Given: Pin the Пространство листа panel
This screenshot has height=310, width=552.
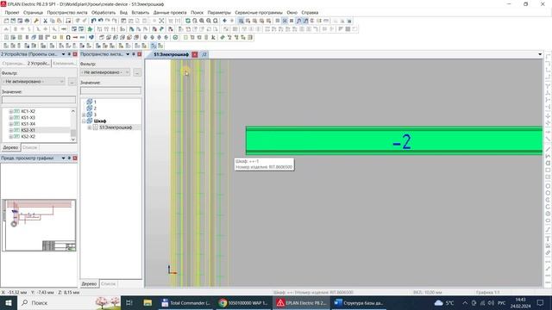Looking at the screenshot, I should coord(134,54).
